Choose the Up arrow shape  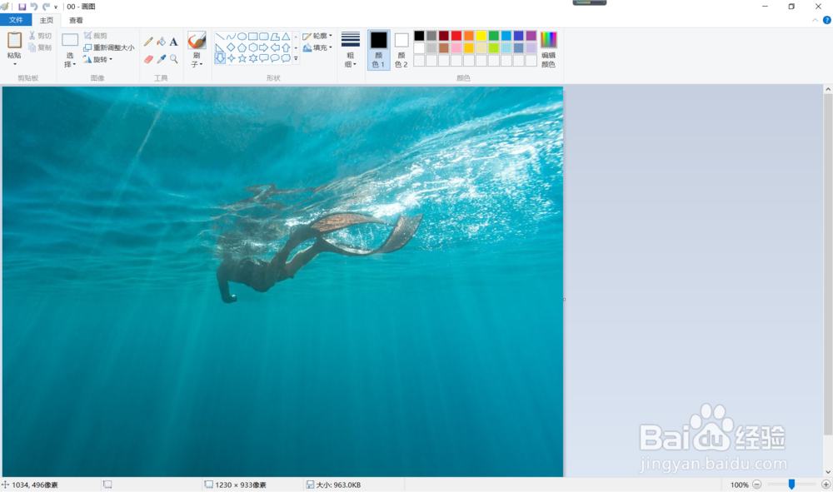tap(286, 47)
